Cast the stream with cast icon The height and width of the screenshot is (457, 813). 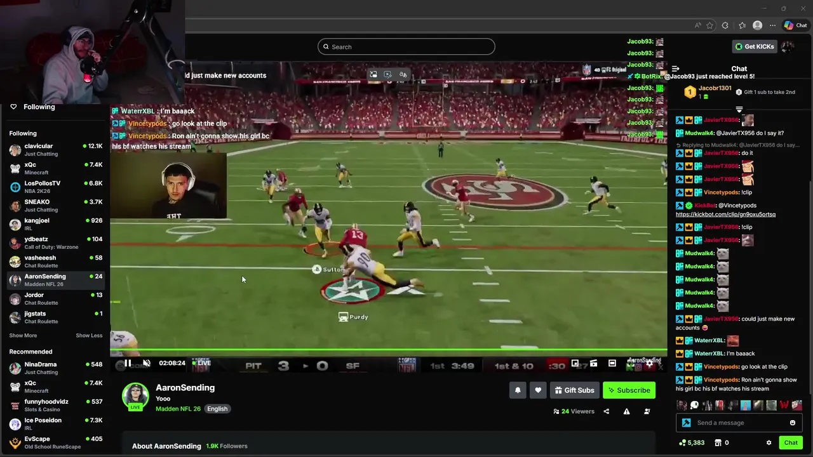coord(593,363)
